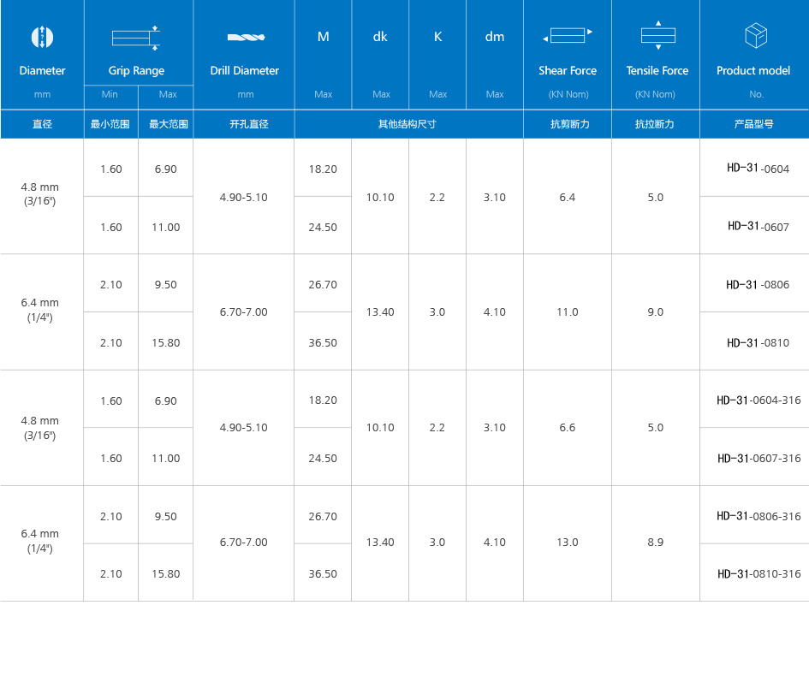Select product model HD-31-0810-316
Viewport: 809px width, 700px height.
click(x=759, y=574)
